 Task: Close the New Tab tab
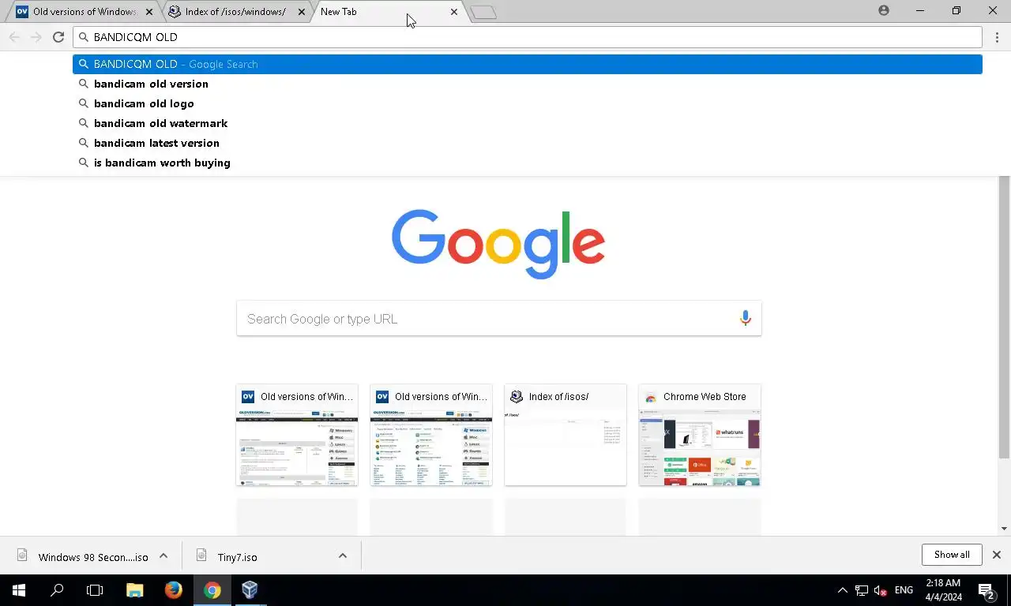tap(453, 12)
